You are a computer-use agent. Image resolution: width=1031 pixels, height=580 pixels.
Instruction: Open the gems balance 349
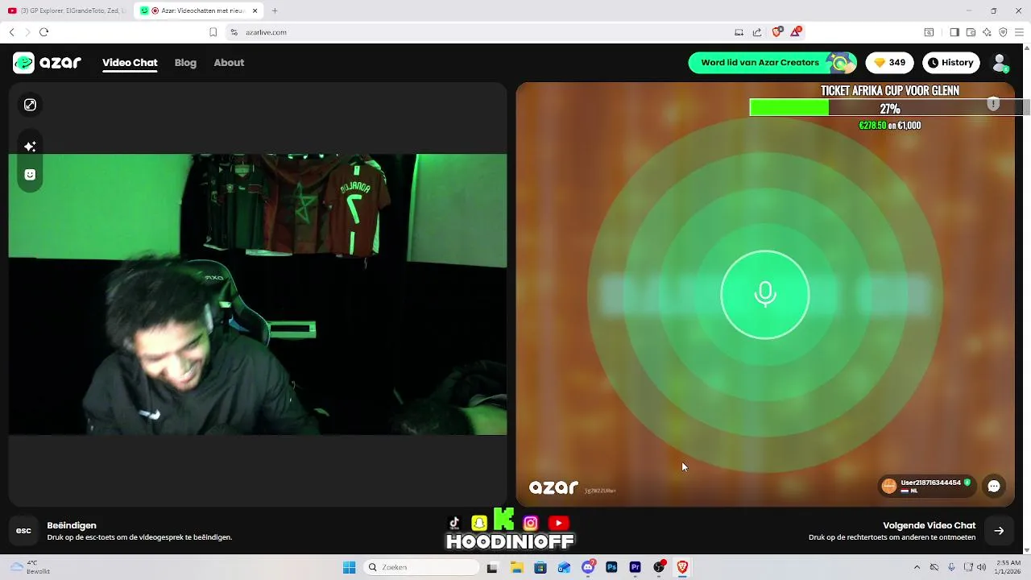pos(889,63)
